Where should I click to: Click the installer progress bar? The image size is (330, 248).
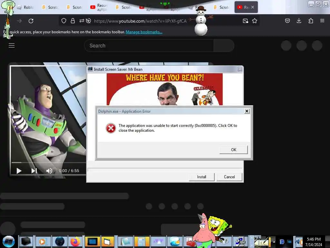point(165,169)
